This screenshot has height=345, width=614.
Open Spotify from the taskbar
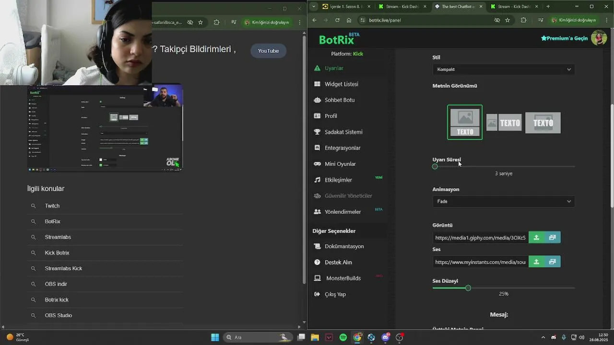[343, 337]
